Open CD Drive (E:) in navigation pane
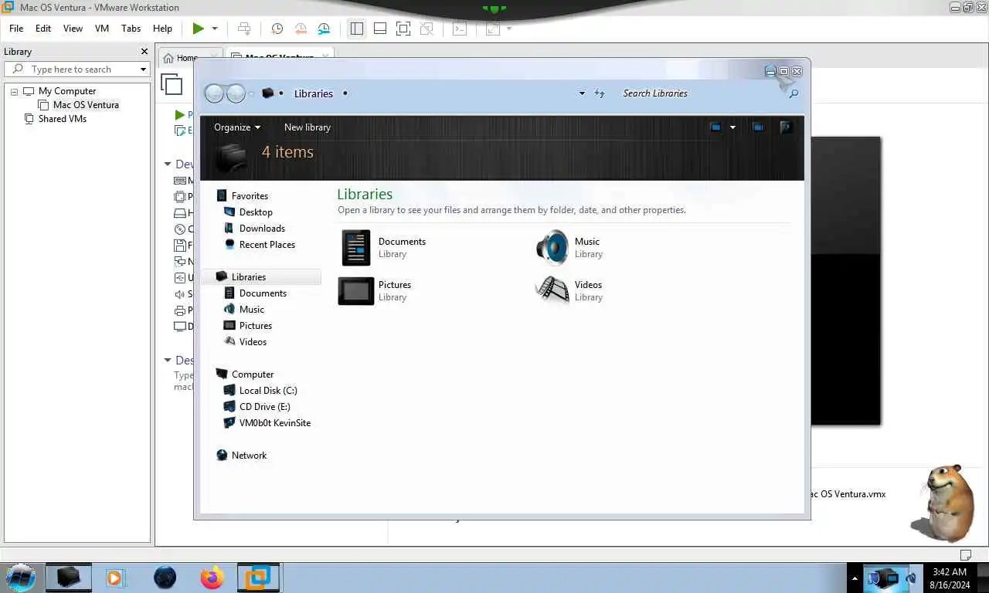The height and width of the screenshot is (593, 989). coord(265,407)
